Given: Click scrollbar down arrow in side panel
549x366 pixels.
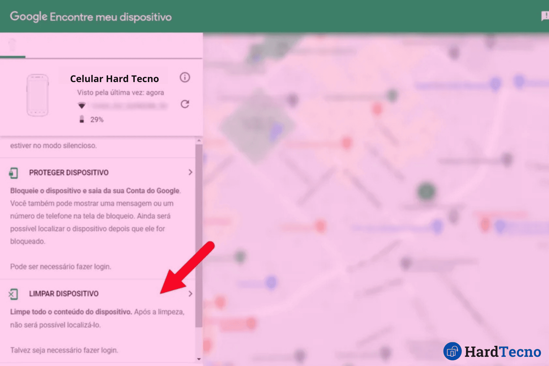Looking at the screenshot, I should (199, 359).
